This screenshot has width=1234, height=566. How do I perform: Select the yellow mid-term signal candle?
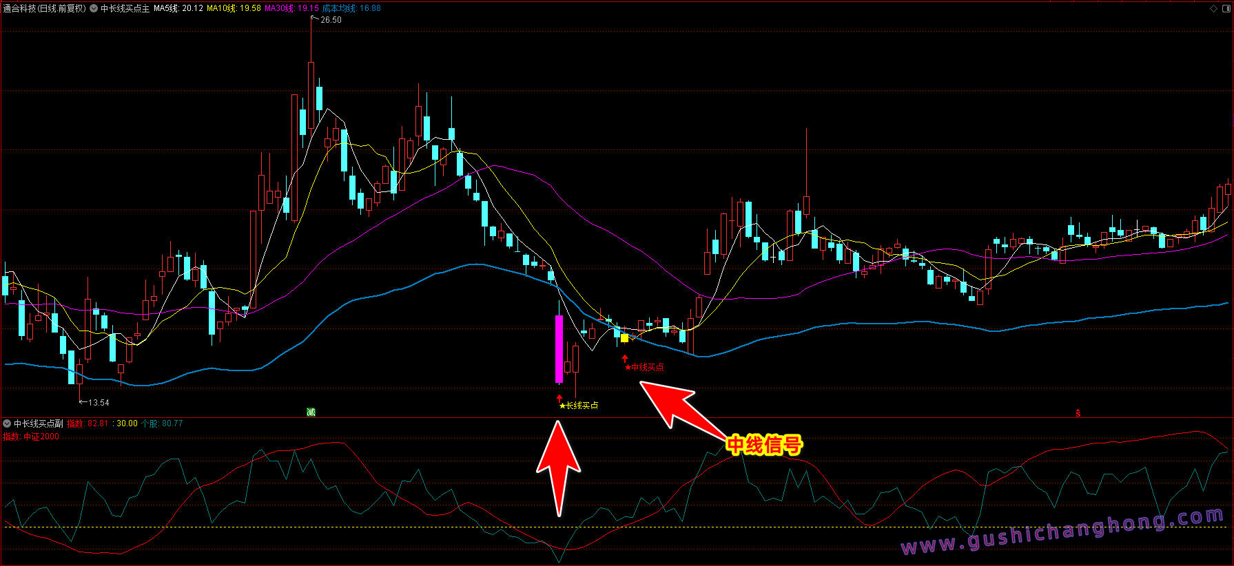pos(624,337)
